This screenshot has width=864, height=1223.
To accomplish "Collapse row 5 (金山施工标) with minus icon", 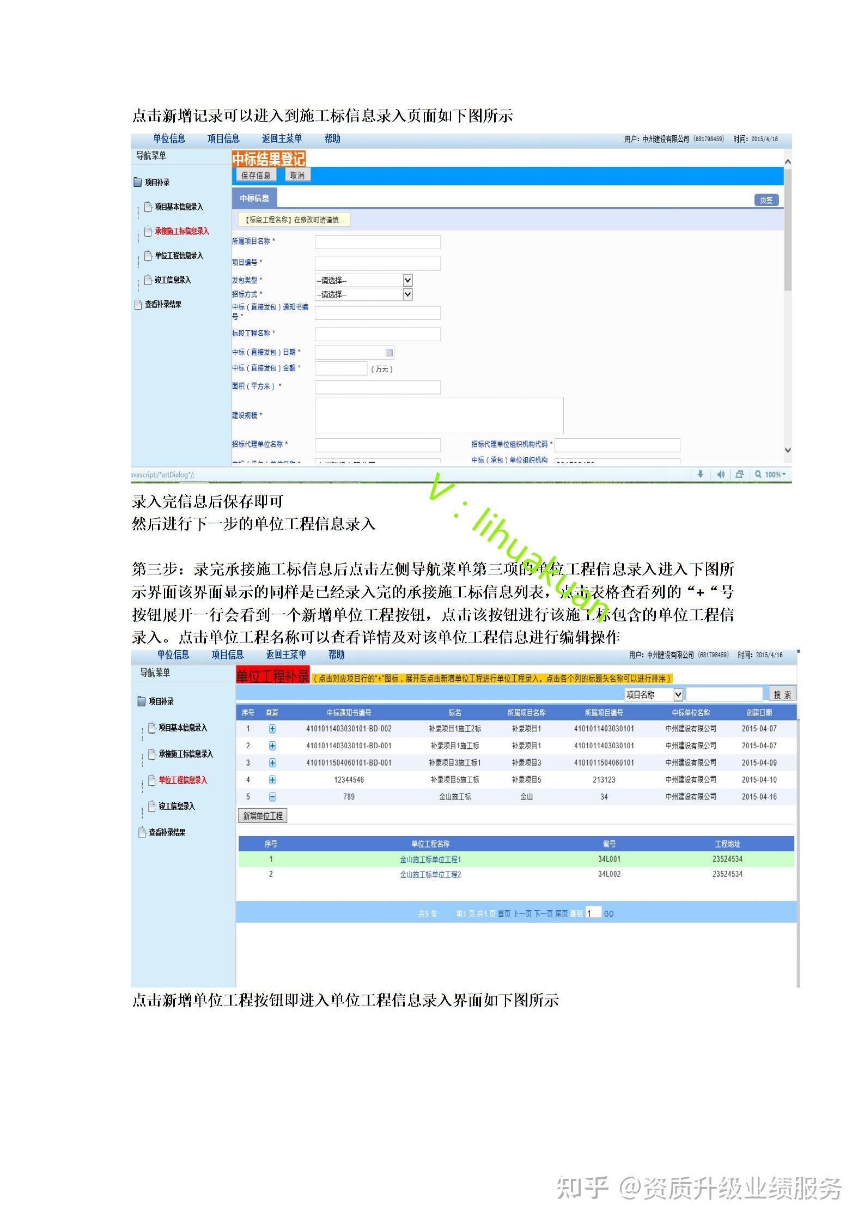I will point(272,797).
